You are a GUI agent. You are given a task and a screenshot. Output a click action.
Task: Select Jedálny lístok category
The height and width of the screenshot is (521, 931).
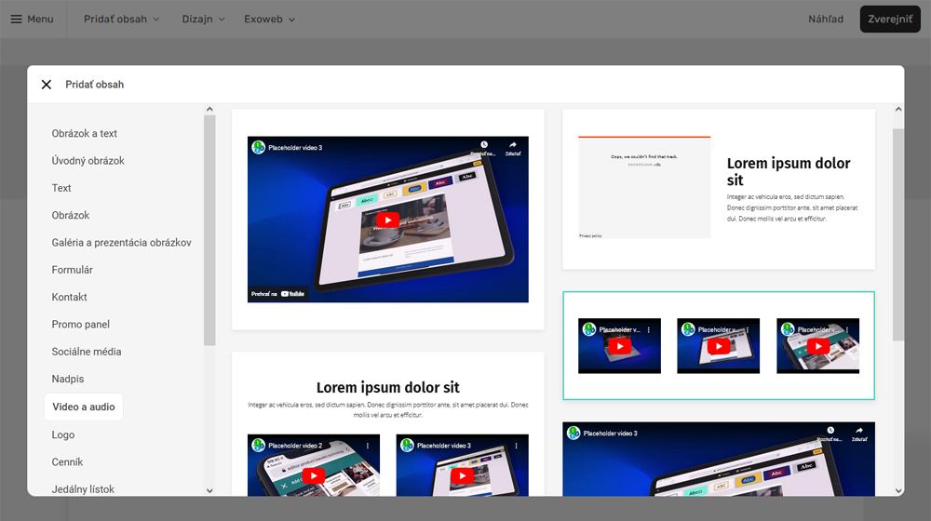(x=83, y=489)
